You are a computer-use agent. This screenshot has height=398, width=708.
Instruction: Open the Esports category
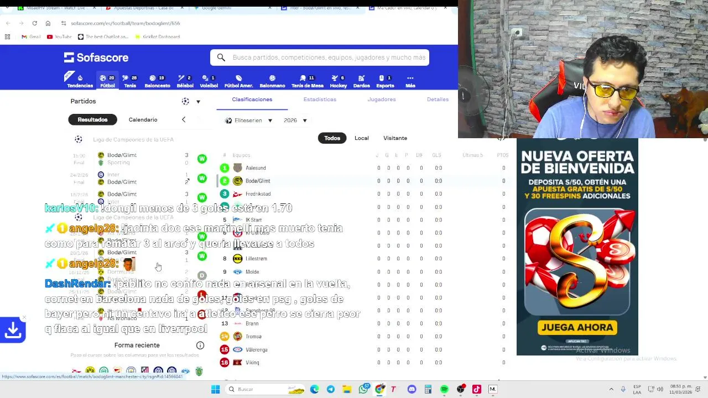tap(385, 81)
